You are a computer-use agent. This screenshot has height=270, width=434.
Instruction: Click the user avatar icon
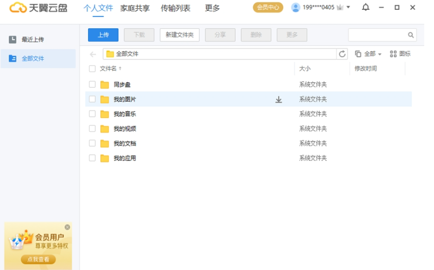coord(296,8)
